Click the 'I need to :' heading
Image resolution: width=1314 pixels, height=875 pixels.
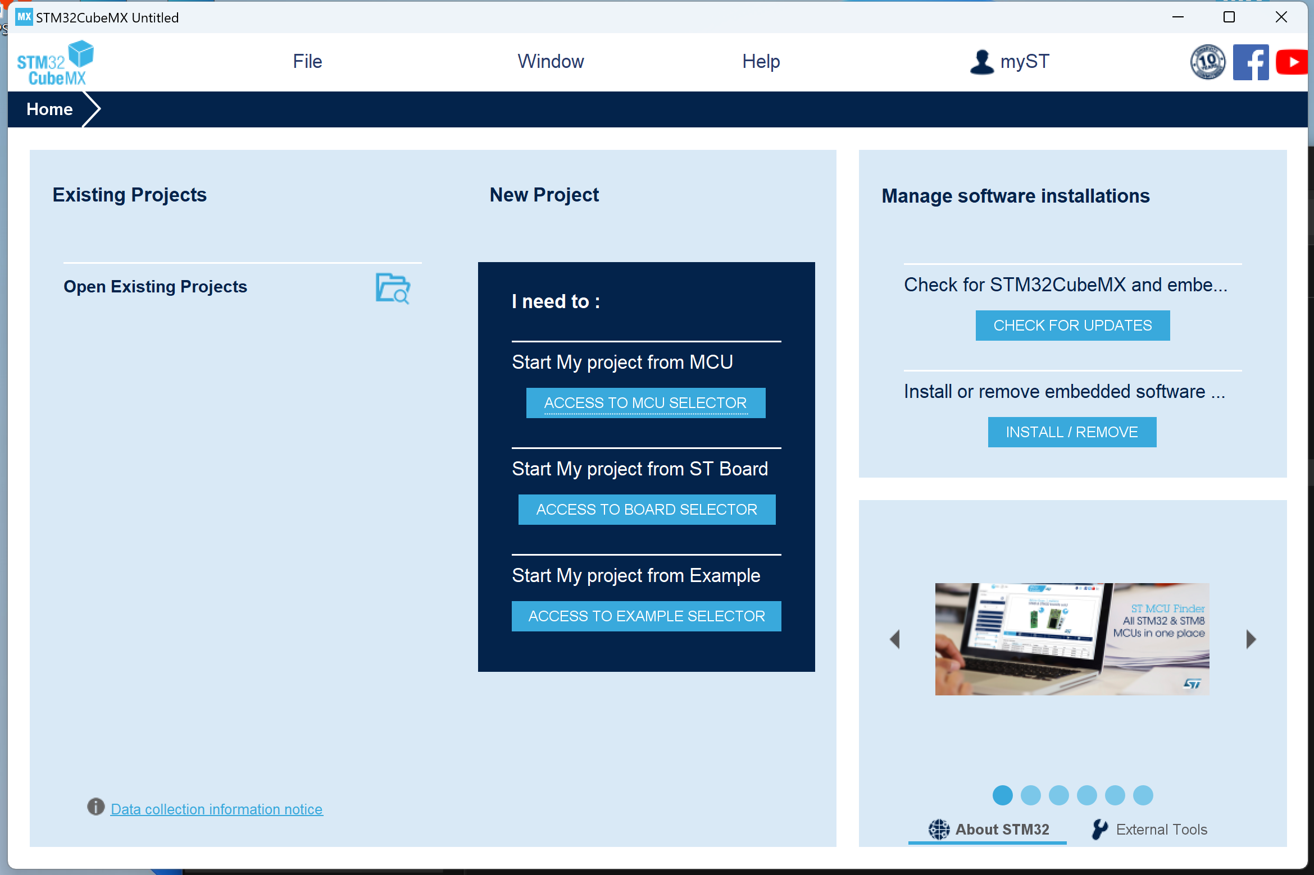coord(556,301)
